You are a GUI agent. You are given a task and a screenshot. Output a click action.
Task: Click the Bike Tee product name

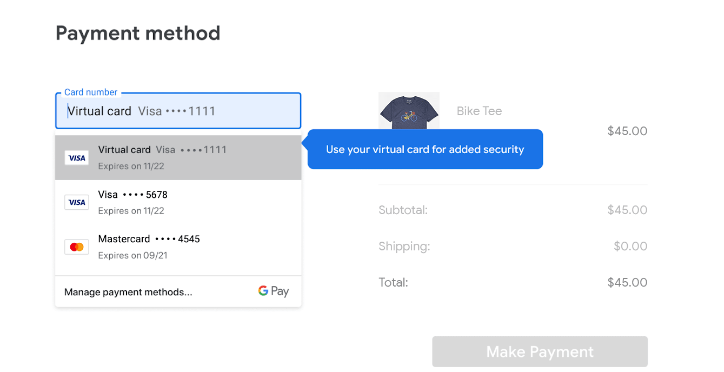479,111
